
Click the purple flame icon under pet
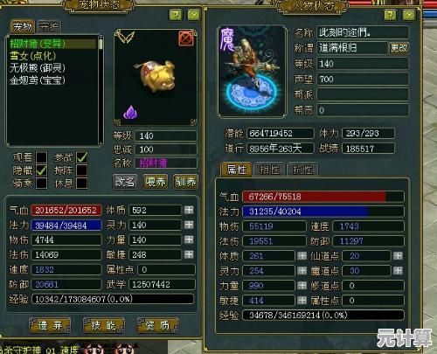(x=130, y=113)
